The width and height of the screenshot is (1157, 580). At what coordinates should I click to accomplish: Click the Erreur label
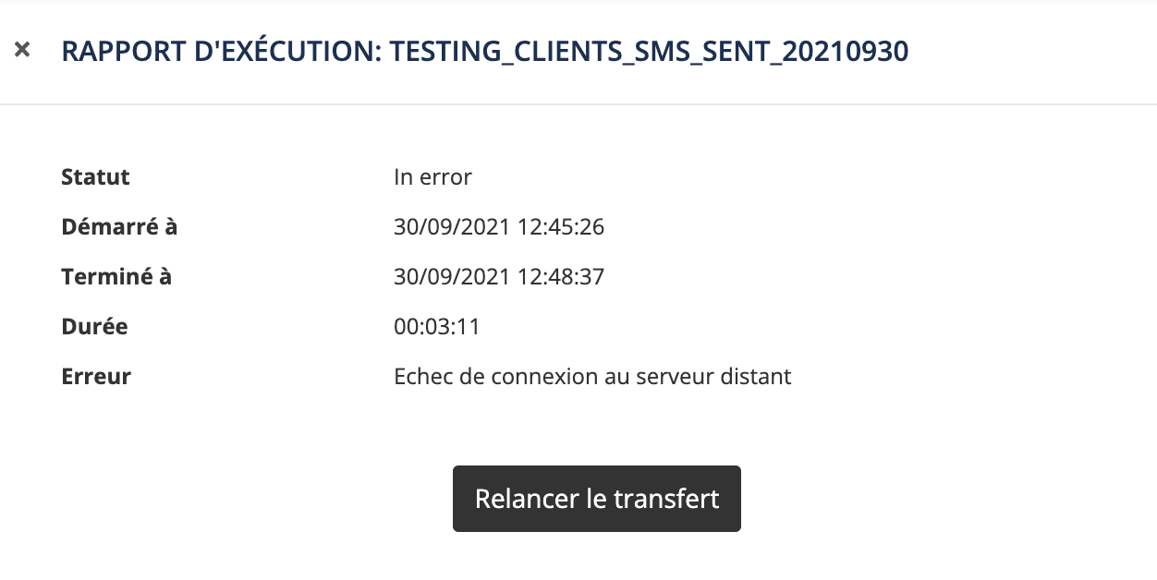(x=96, y=376)
